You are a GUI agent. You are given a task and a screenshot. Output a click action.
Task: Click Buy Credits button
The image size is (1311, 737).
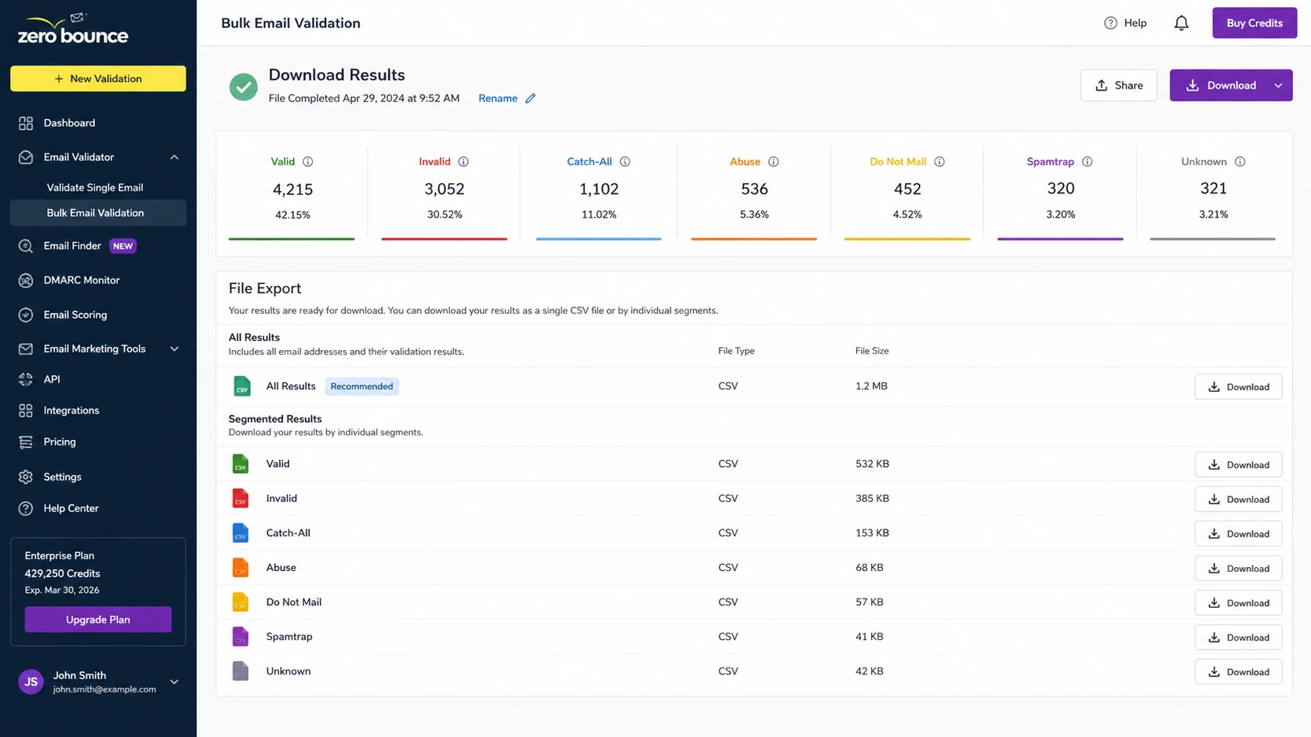(x=1255, y=23)
